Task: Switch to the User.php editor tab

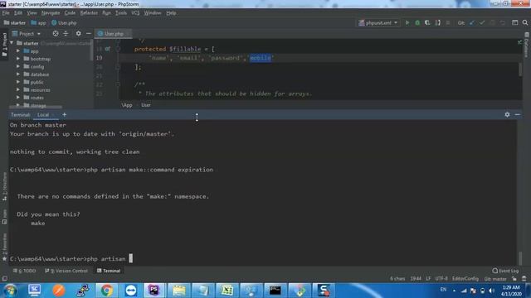Action: (113, 33)
